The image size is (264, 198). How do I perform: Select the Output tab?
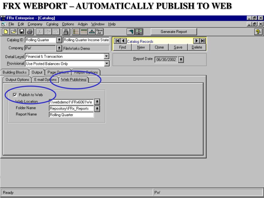37,72
